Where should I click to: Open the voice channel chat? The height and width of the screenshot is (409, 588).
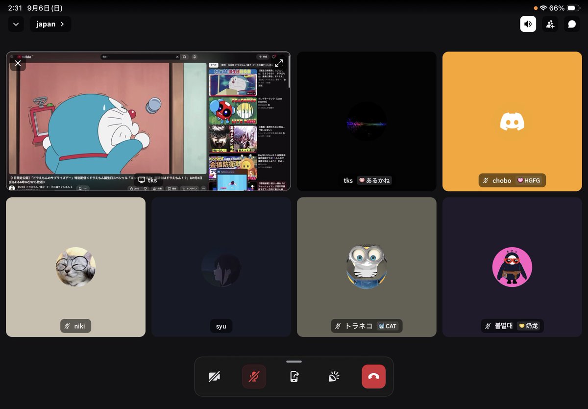572,24
